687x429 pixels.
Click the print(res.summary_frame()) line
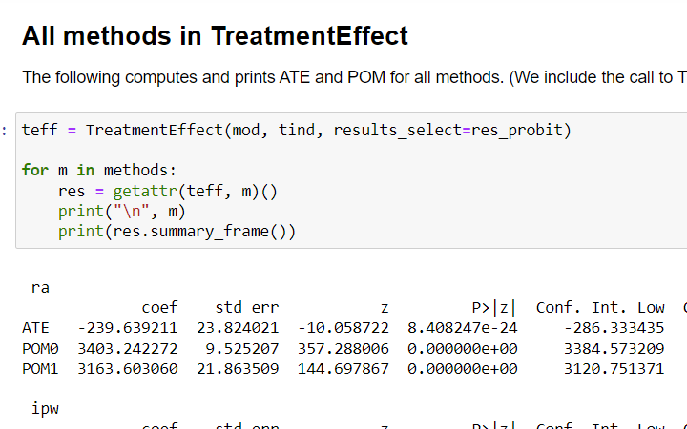177,231
